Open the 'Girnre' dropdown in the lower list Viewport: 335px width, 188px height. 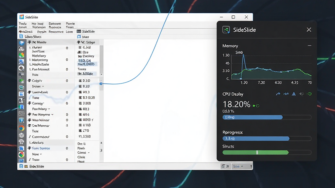tap(89, 153)
